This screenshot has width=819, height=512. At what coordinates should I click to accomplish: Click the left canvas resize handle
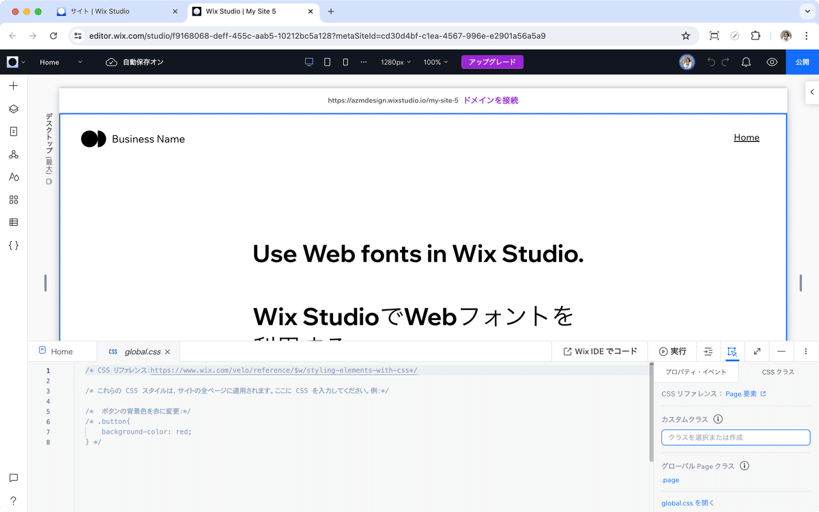click(45, 283)
